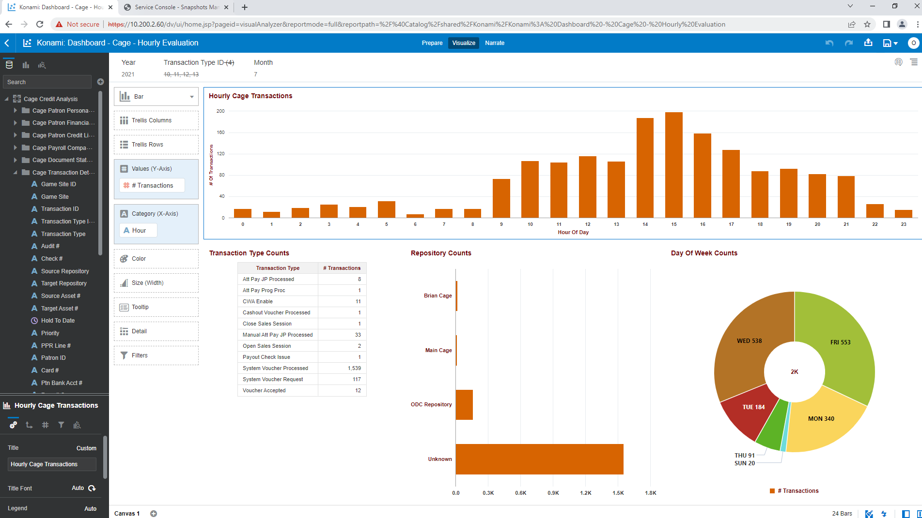Add a new canvas with plus icon
The image size is (922, 518).
tap(154, 514)
